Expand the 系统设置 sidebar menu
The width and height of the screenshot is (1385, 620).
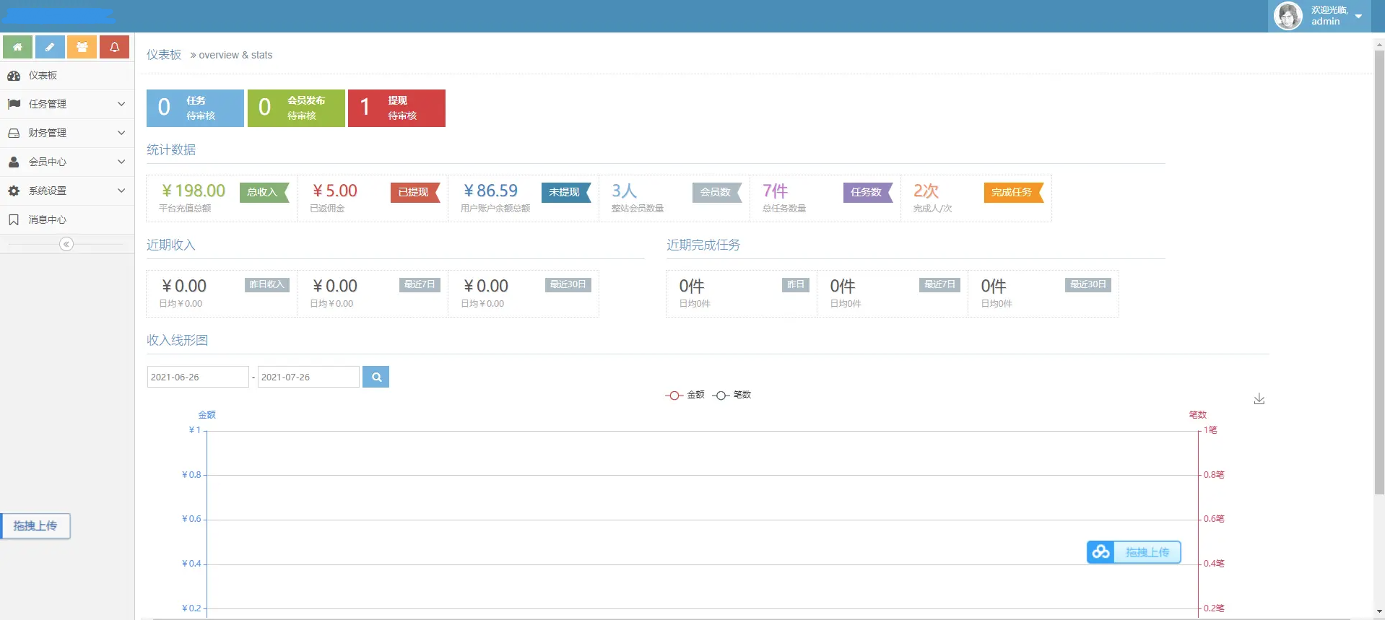click(x=66, y=191)
